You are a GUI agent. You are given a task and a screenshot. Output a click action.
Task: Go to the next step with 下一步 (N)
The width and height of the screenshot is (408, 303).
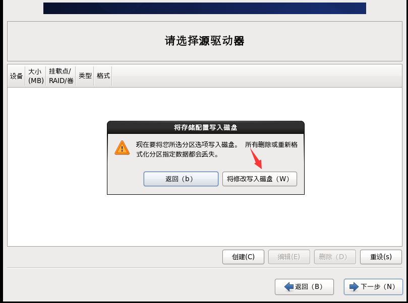tap(373, 287)
